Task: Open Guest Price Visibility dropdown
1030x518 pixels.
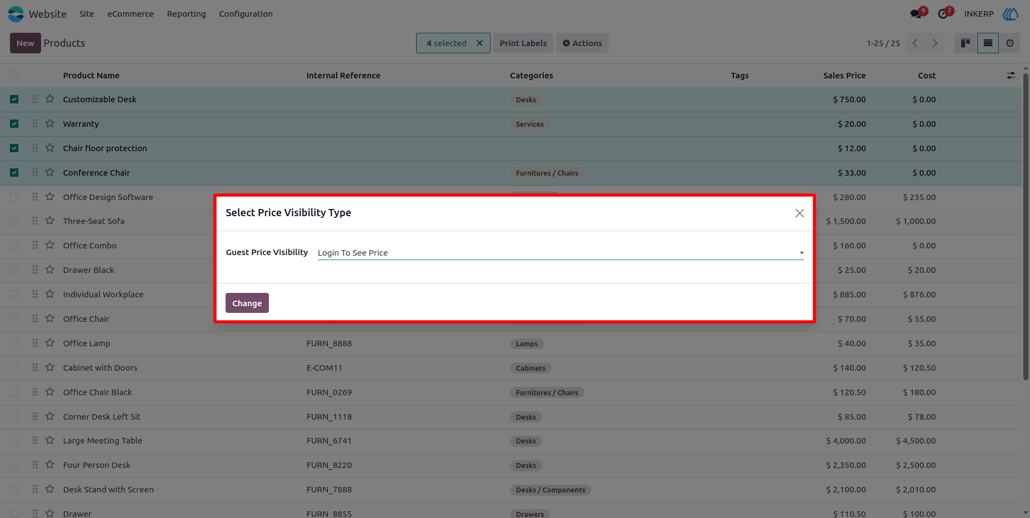Action: tap(561, 253)
